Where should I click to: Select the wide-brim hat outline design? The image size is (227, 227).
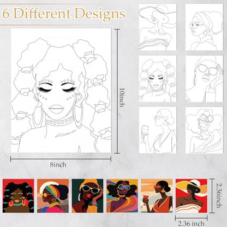[x=158, y=27]
